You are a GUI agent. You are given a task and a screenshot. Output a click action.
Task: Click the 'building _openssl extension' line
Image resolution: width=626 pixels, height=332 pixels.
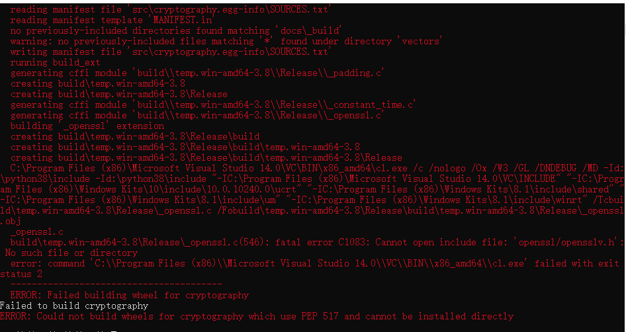pos(87,126)
